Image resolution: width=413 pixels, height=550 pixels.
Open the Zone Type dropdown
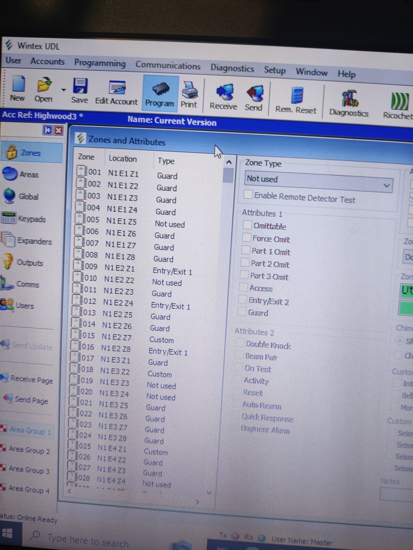click(386, 186)
